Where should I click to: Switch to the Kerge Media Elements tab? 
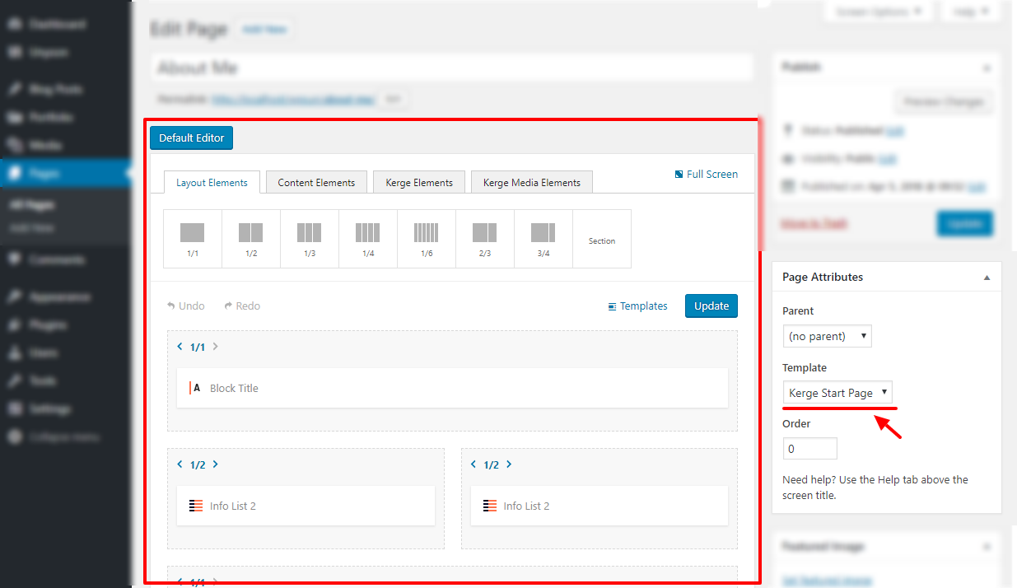(531, 181)
